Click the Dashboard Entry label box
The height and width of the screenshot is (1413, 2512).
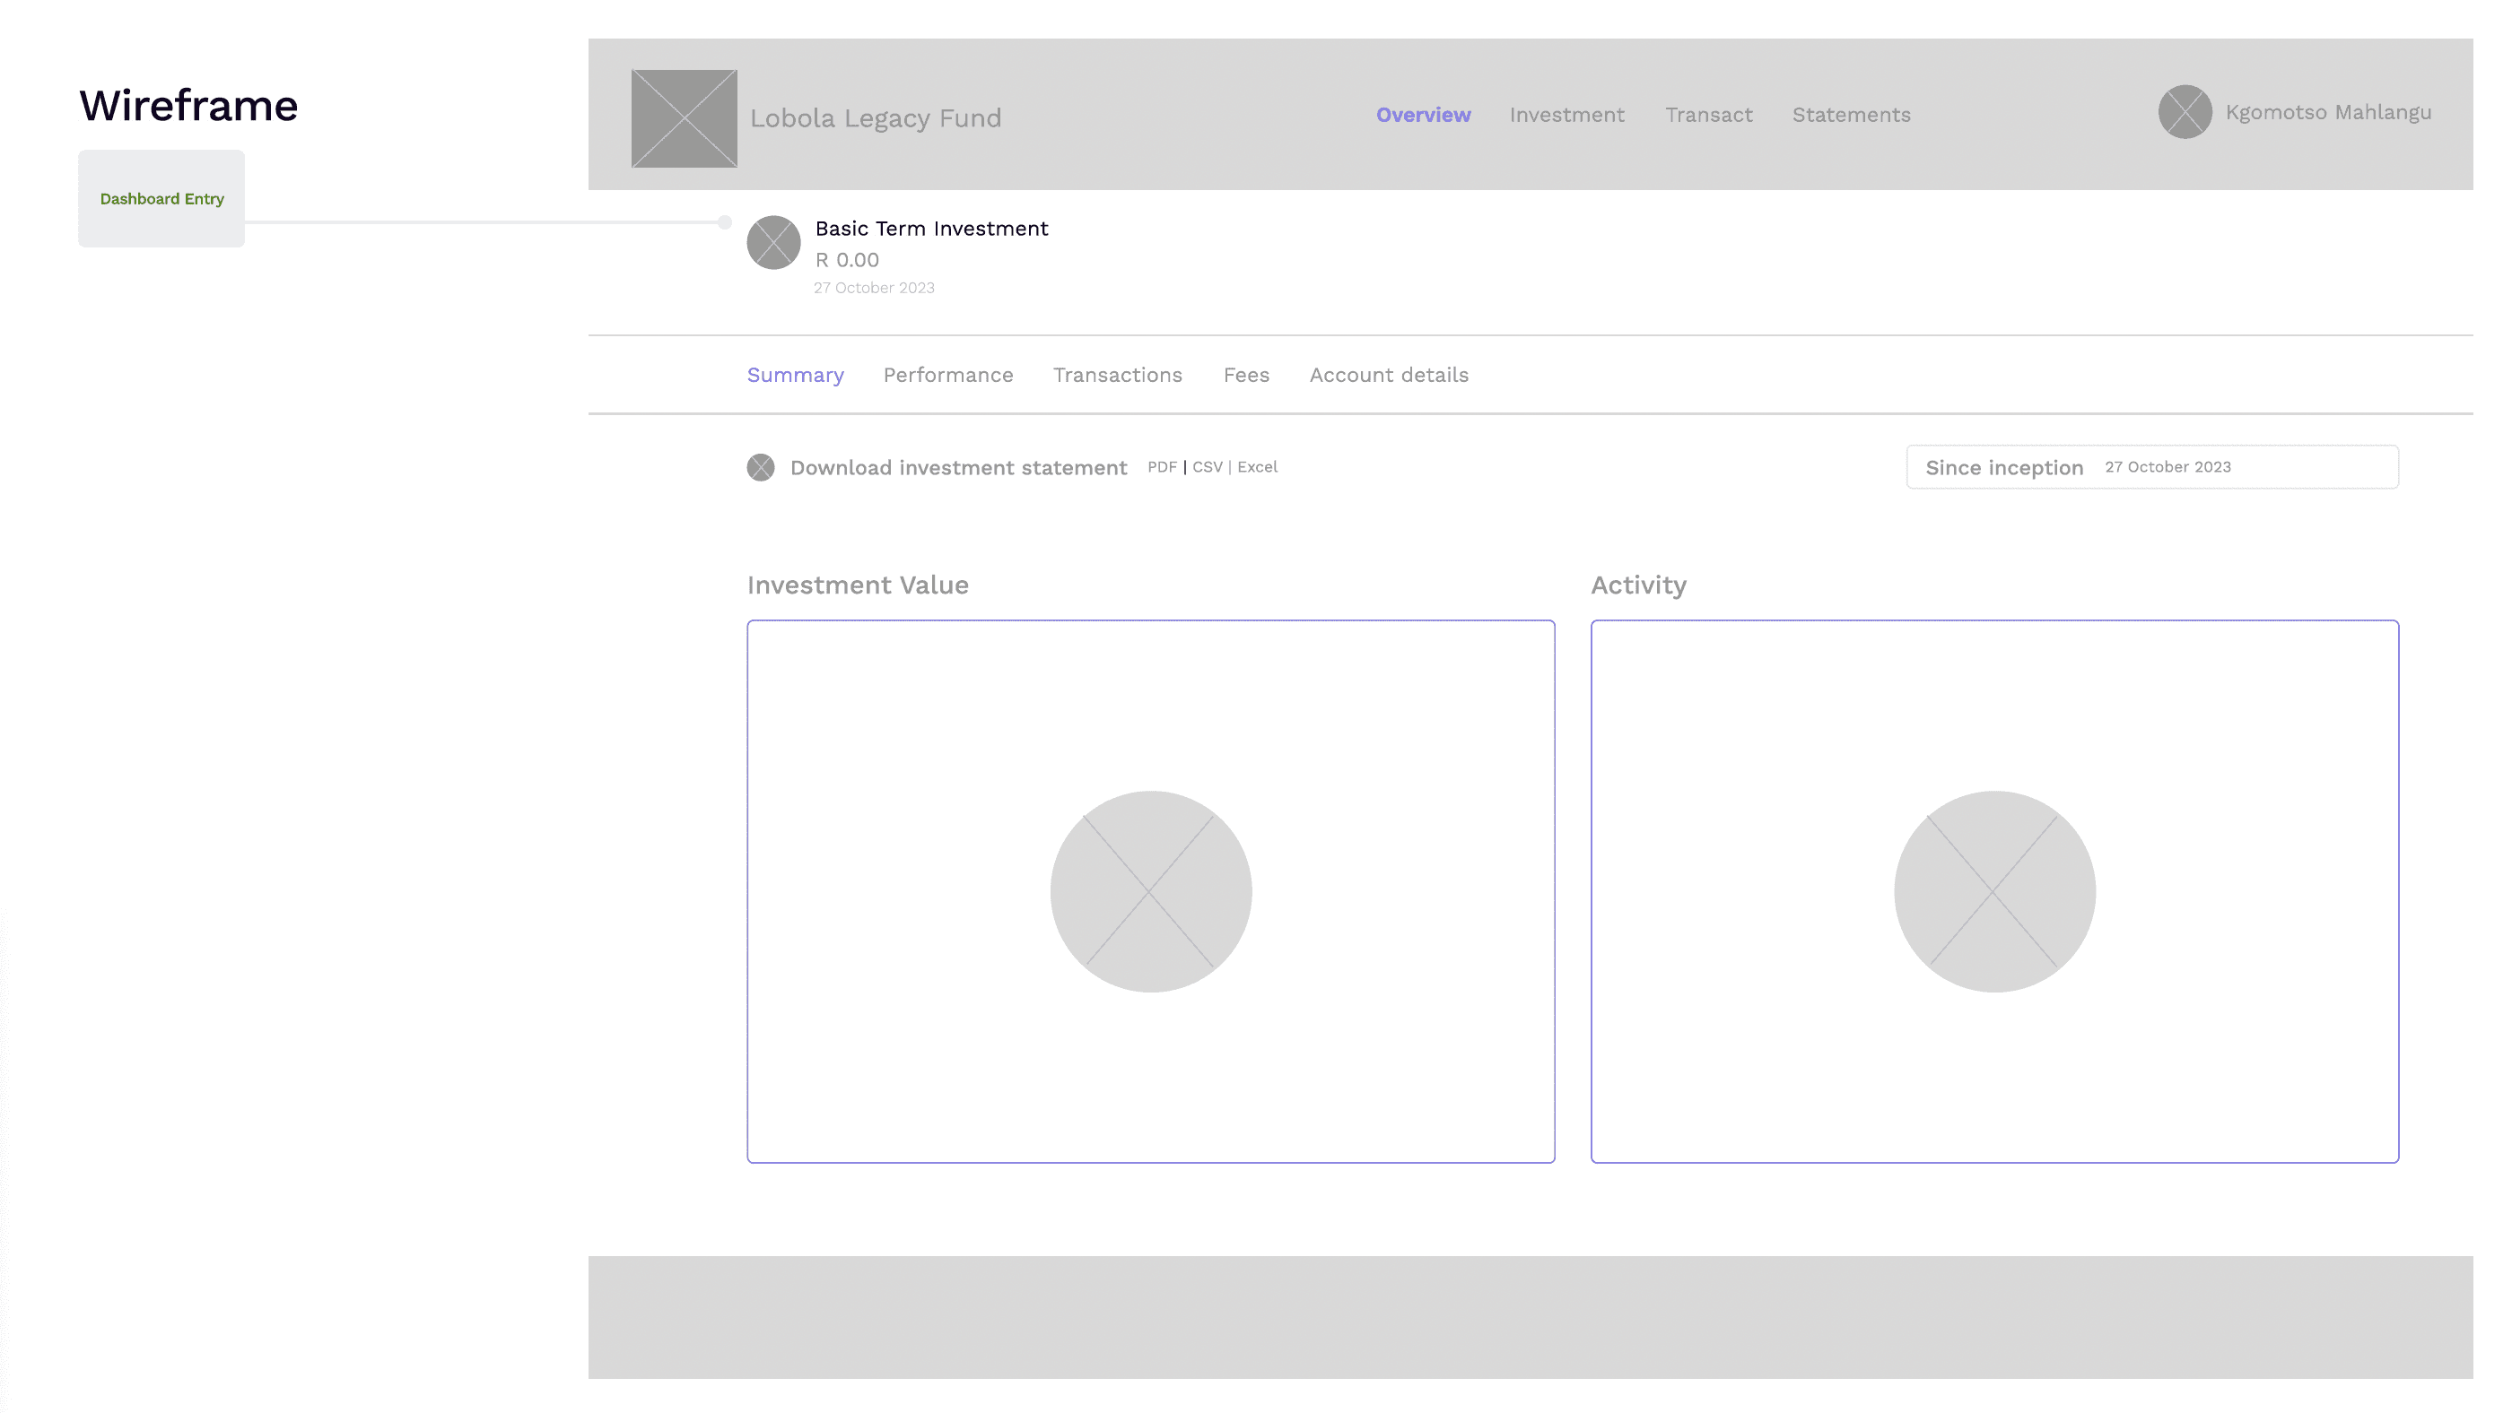coord(161,199)
